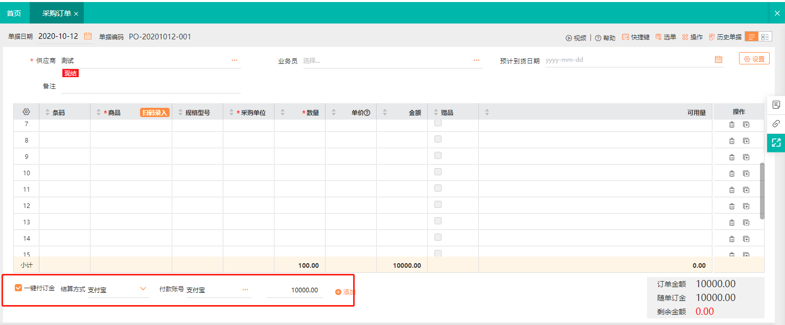Screen dimensions: 785x325
Task: Tick the 赠品 checkbox in row 8
Action: click(438, 139)
